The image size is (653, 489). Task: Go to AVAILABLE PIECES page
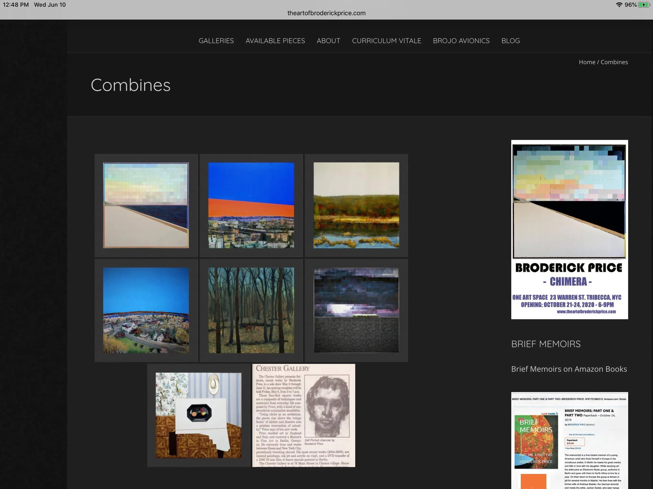point(275,41)
